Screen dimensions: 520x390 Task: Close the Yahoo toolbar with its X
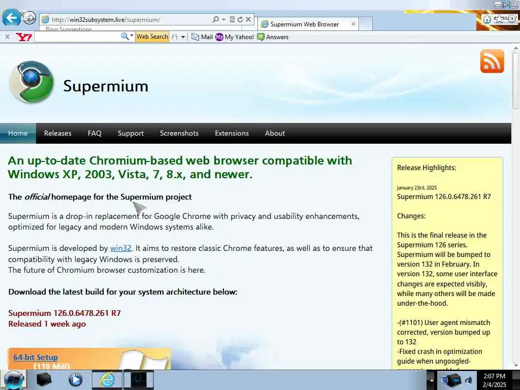coord(7,37)
